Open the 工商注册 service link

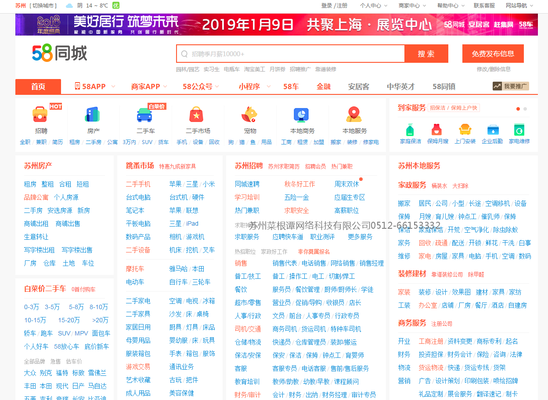tap(431, 341)
